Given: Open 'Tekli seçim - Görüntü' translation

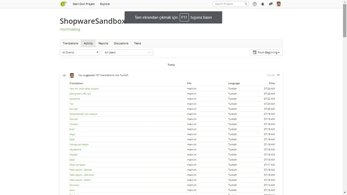Looking at the screenshot, I should [x=82, y=175].
